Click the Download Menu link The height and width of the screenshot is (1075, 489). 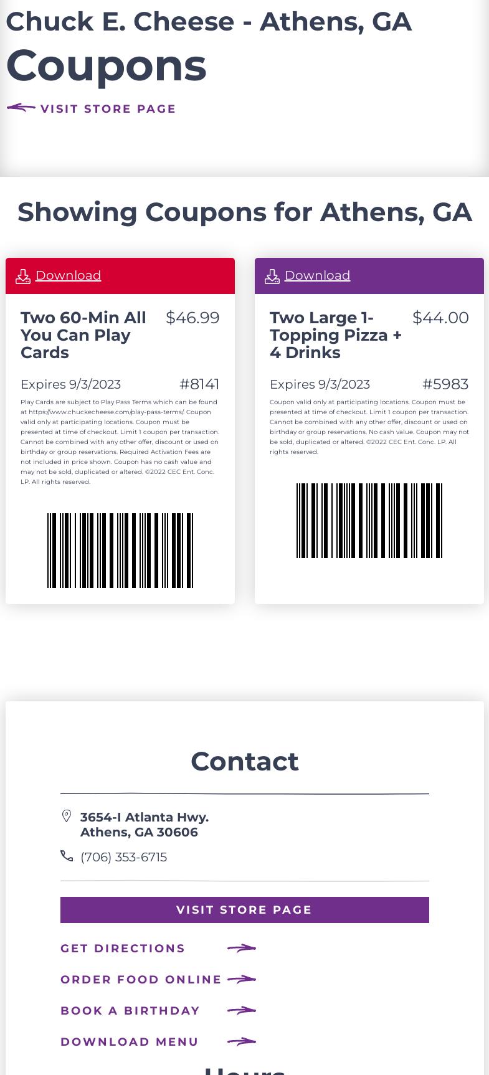coord(130,1042)
